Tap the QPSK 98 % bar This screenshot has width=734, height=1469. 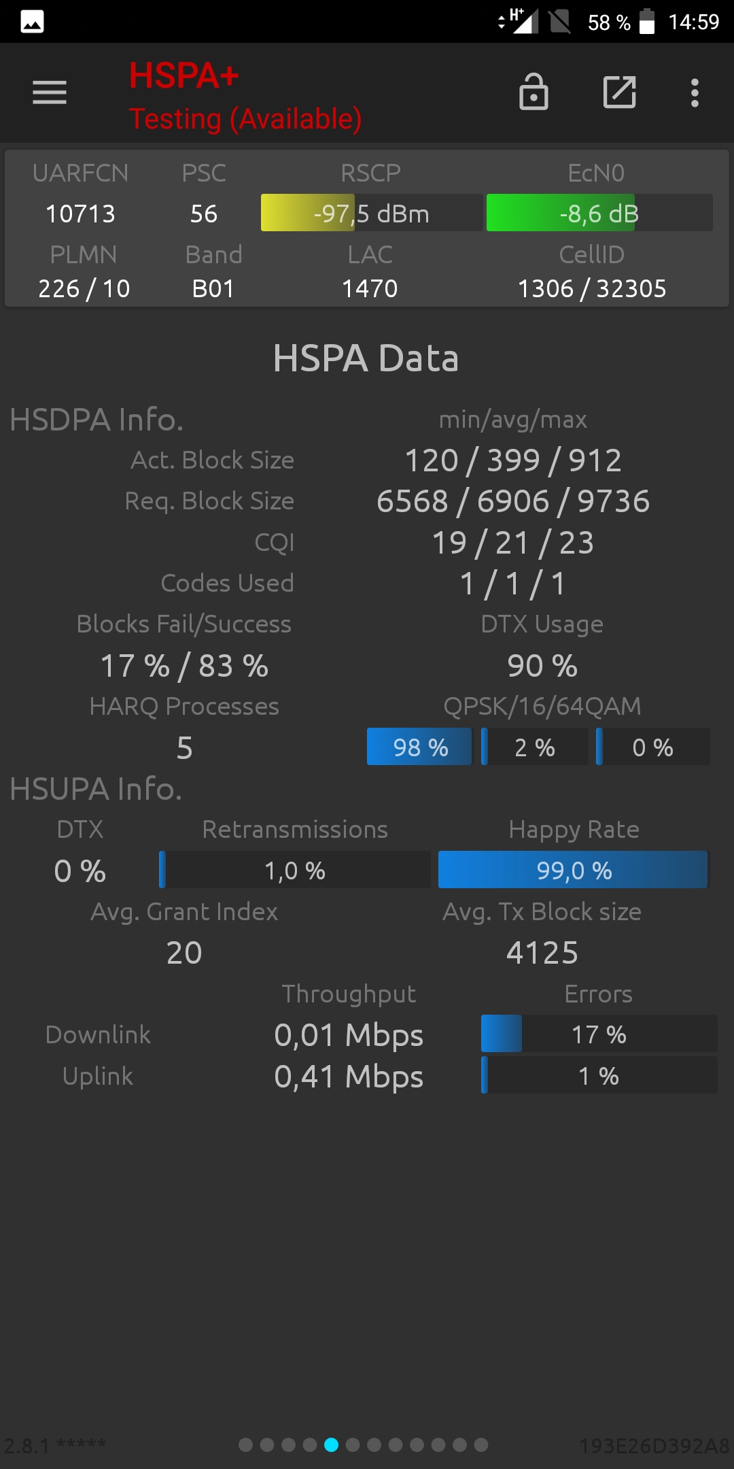419,747
